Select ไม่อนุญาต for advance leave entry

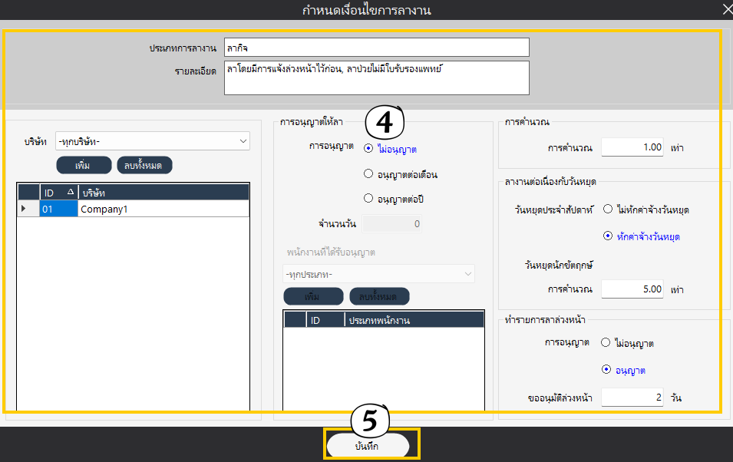pyautogui.click(x=607, y=343)
